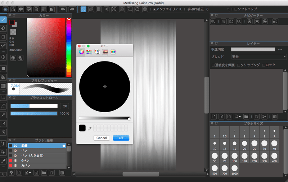Click the layer folder icon in Layer panel
The image size is (288, 182).
[x=246, y=117]
